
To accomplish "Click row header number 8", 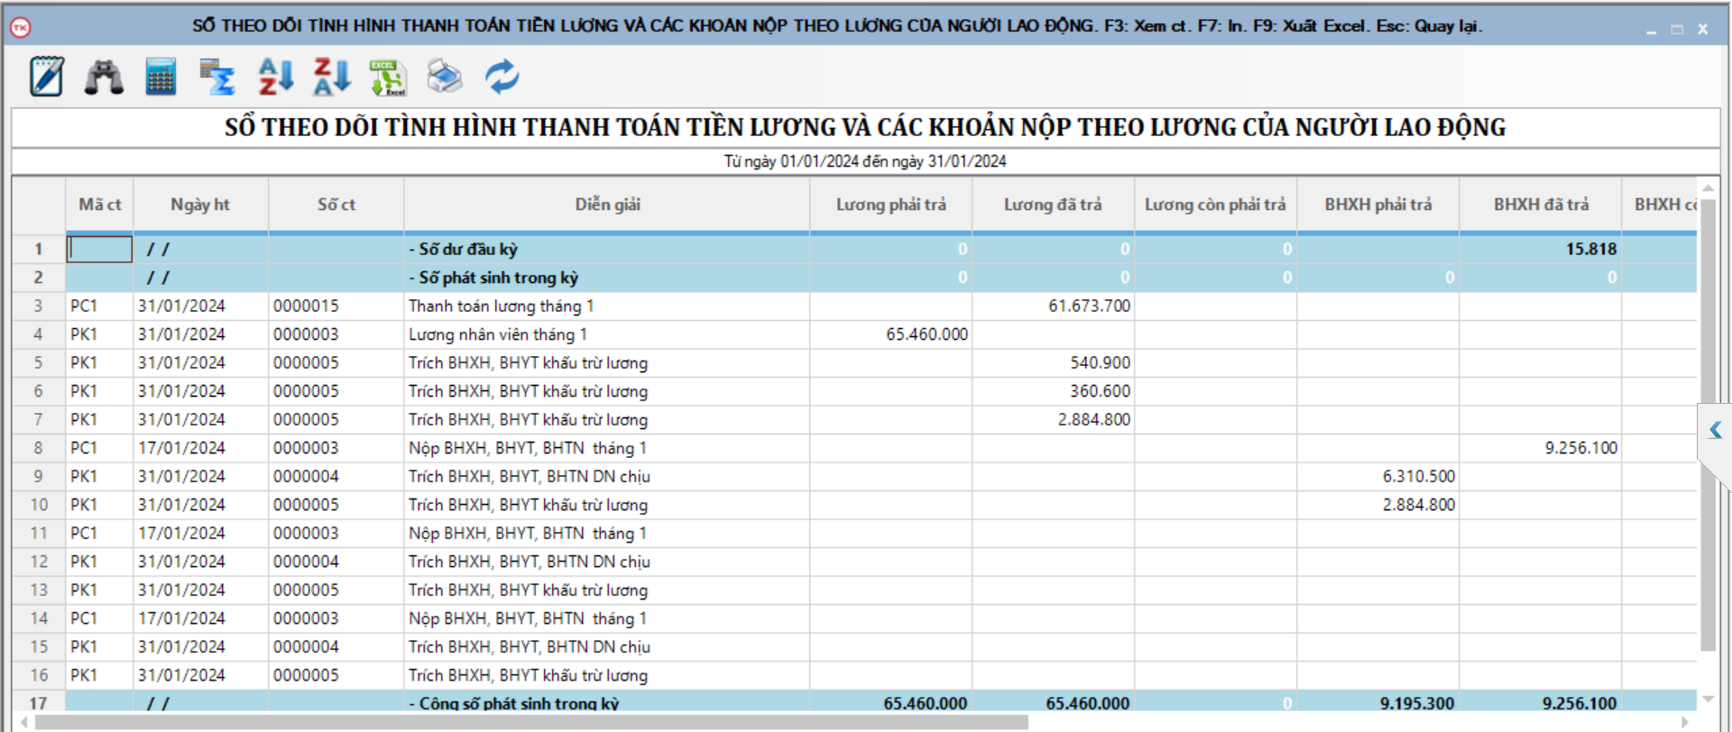I will 39,448.
